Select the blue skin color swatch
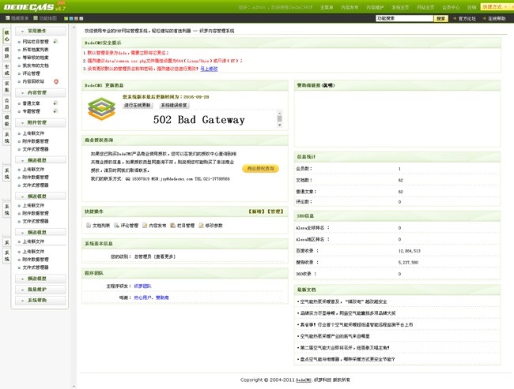 click(x=71, y=19)
